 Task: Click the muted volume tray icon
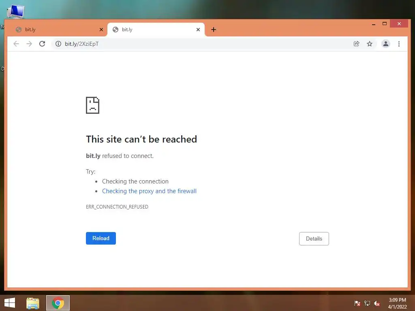click(x=377, y=303)
